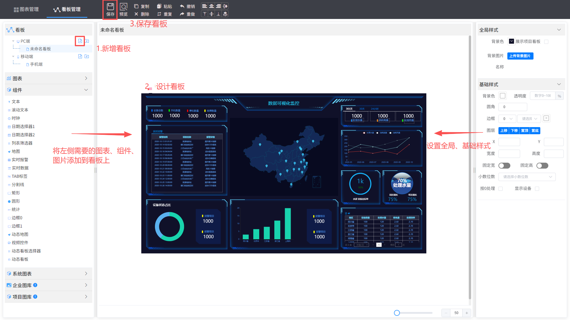Click the Delete (删除) toolbar item
This screenshot has width=570, height=320.
(142, 14)
